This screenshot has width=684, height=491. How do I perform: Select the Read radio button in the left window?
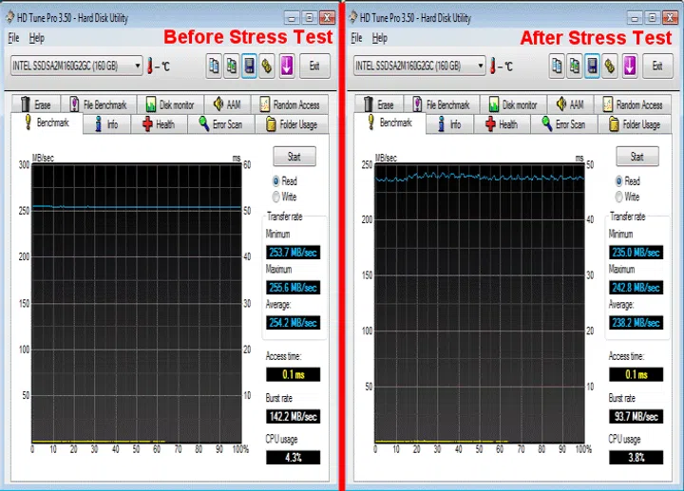click(x=277, y=180)
